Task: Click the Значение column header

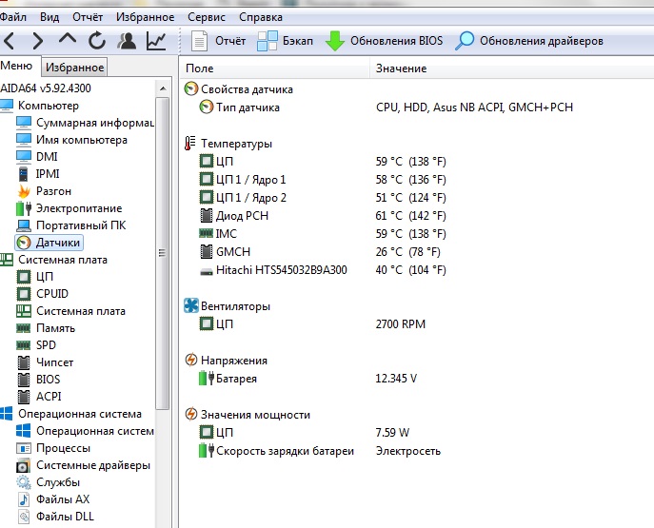Action: pyautogui.click(x=512, y=68)
